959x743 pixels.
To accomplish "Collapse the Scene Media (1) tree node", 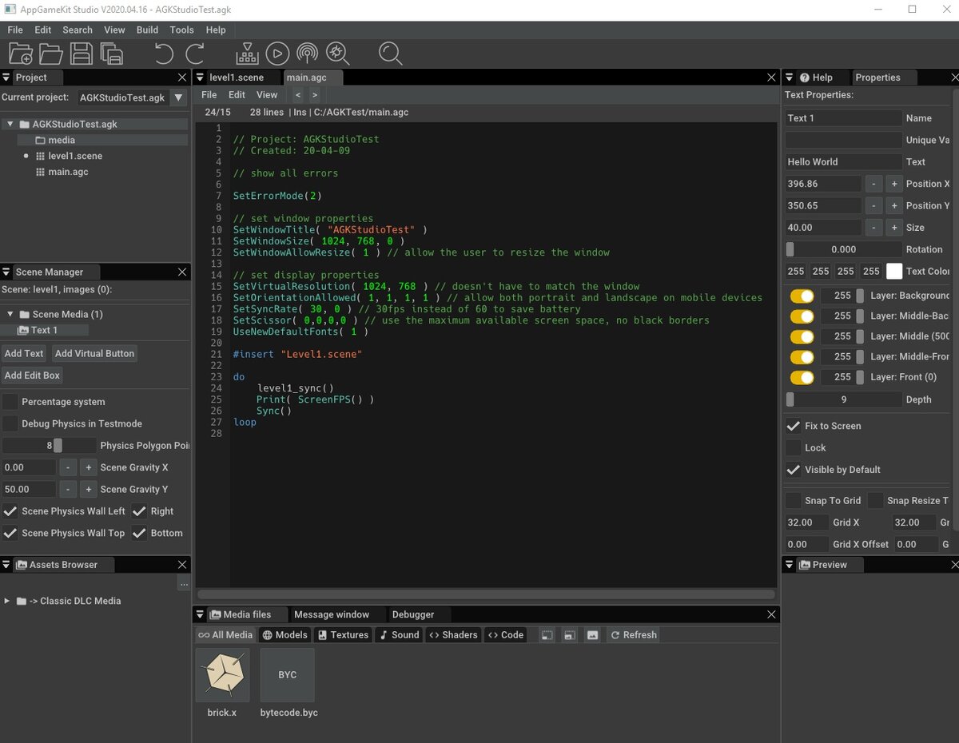I will coord(10,314).
